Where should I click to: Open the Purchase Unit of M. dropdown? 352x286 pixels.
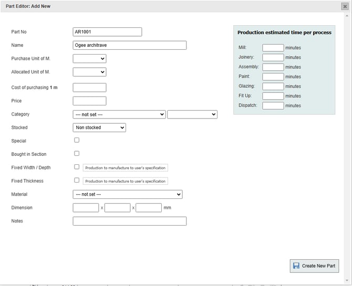click(89, 59)
